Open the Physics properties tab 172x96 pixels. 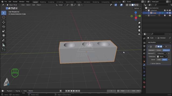coord(144,72)
